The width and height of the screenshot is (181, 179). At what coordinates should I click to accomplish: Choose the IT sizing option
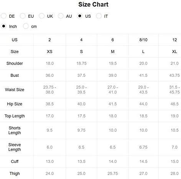pyautogui.click(x=99, y=16)
